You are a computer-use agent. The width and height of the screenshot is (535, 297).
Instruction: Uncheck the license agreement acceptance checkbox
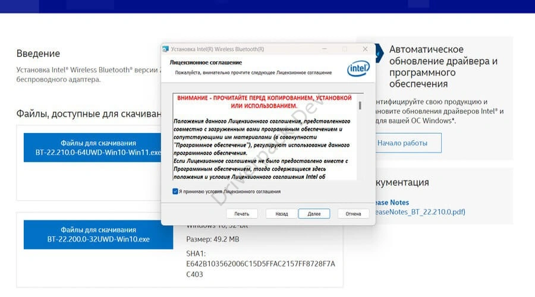175,191
